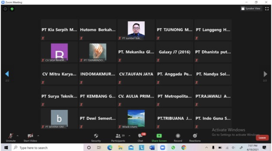272x151 pixels.
Task: Open the Reactions menu
Action: [x=195, y=137]
